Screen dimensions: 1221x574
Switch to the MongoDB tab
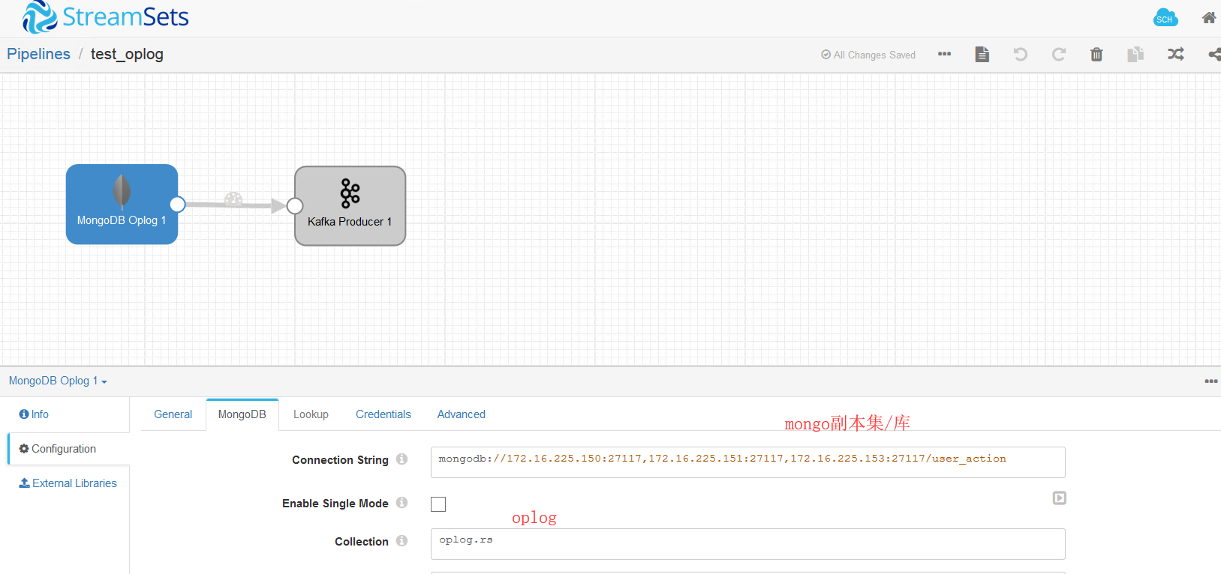click(x=242, y=414)
